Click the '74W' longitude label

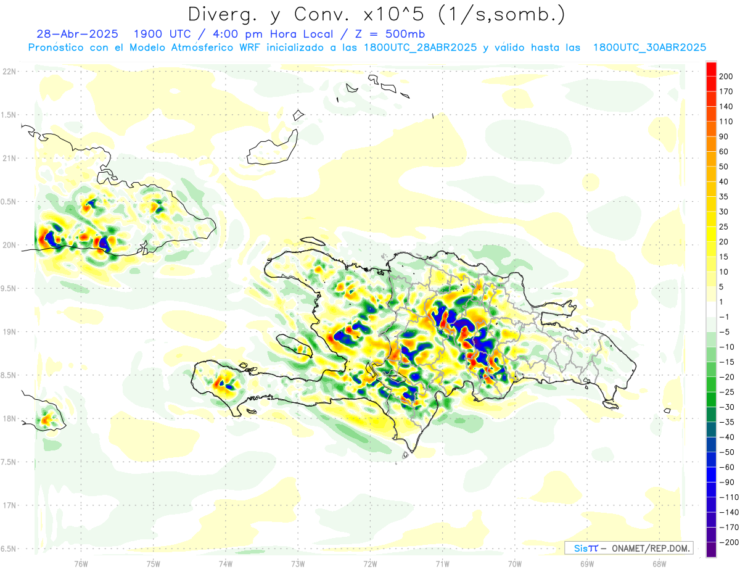point(226,564)
